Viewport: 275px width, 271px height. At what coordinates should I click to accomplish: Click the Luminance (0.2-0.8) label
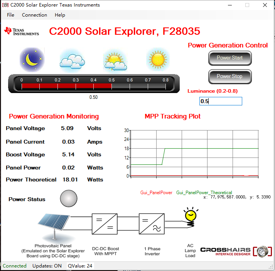pos(213,91)
